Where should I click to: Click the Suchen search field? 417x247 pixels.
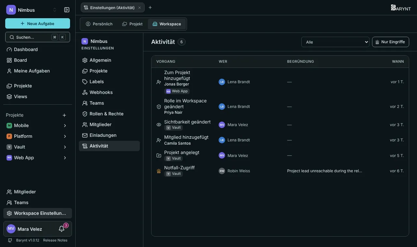[37, 37]
